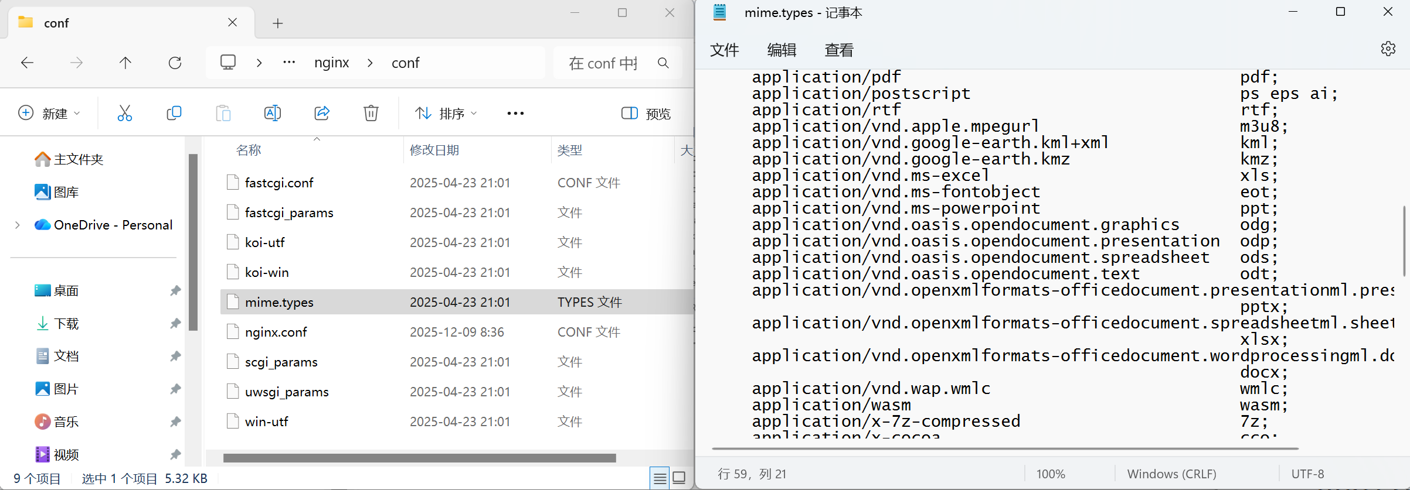
Task: Add a new Explorer tab
Action: coord(278,23)
